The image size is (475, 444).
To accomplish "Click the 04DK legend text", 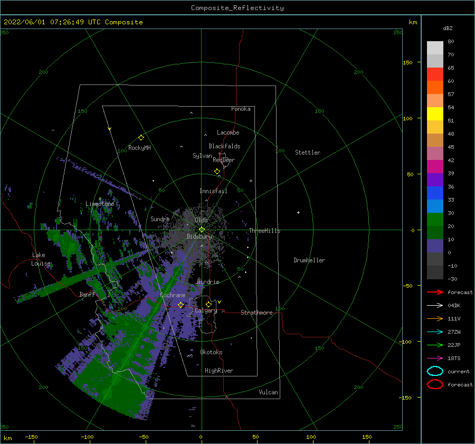I will tap(454, 306).
